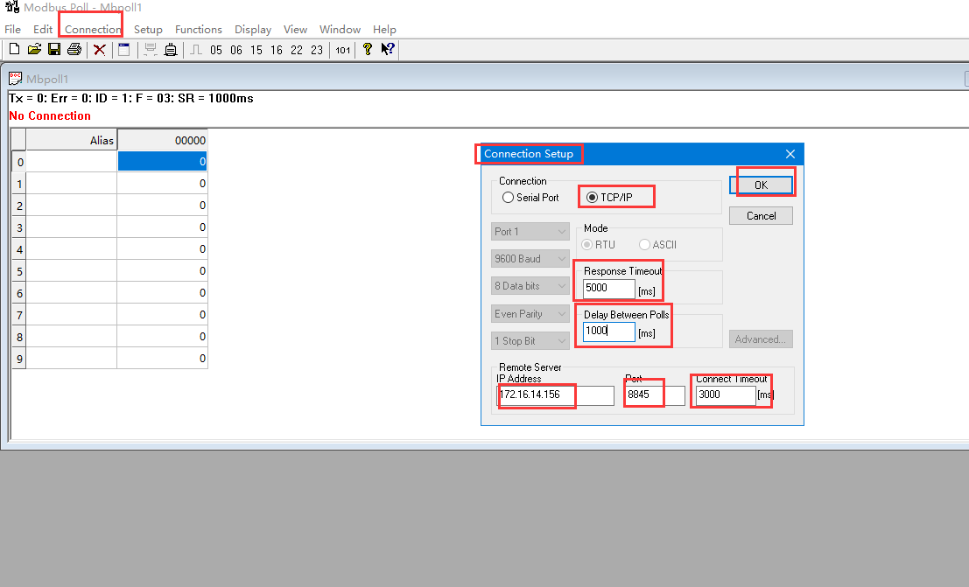The width and height of the screenshot is (969, 587).
Task: Click the red X delete icon
Action: [x=100, y=50]
